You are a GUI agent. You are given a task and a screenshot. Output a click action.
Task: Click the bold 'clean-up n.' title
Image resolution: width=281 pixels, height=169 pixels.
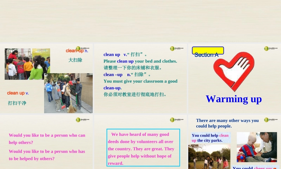pos(77,51)
